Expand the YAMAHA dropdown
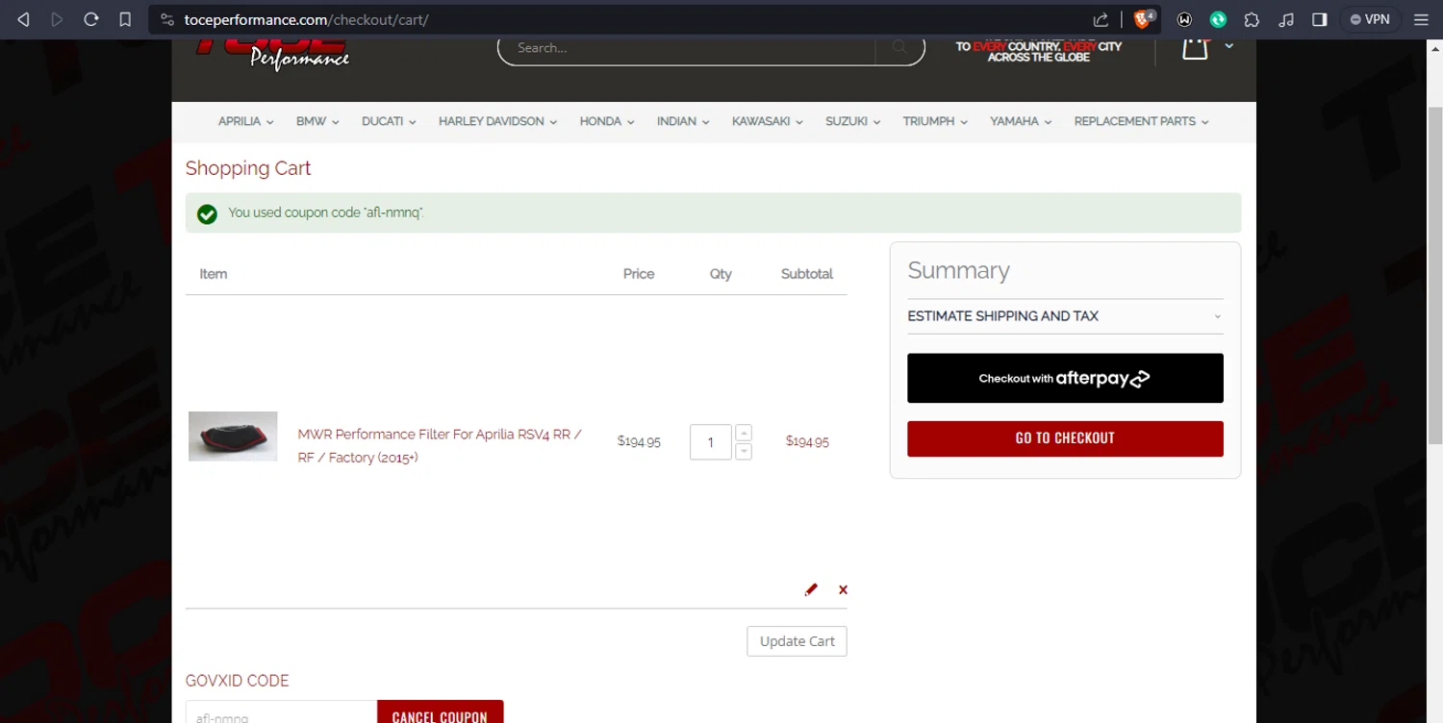The height and width of the screenshot is (723, 1443). pos(1021,121)
